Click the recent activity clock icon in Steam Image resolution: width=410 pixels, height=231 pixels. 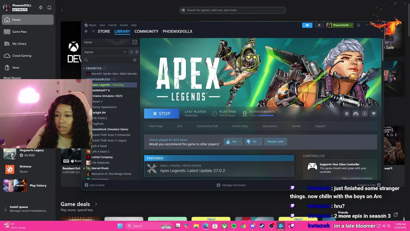[131, 52]
